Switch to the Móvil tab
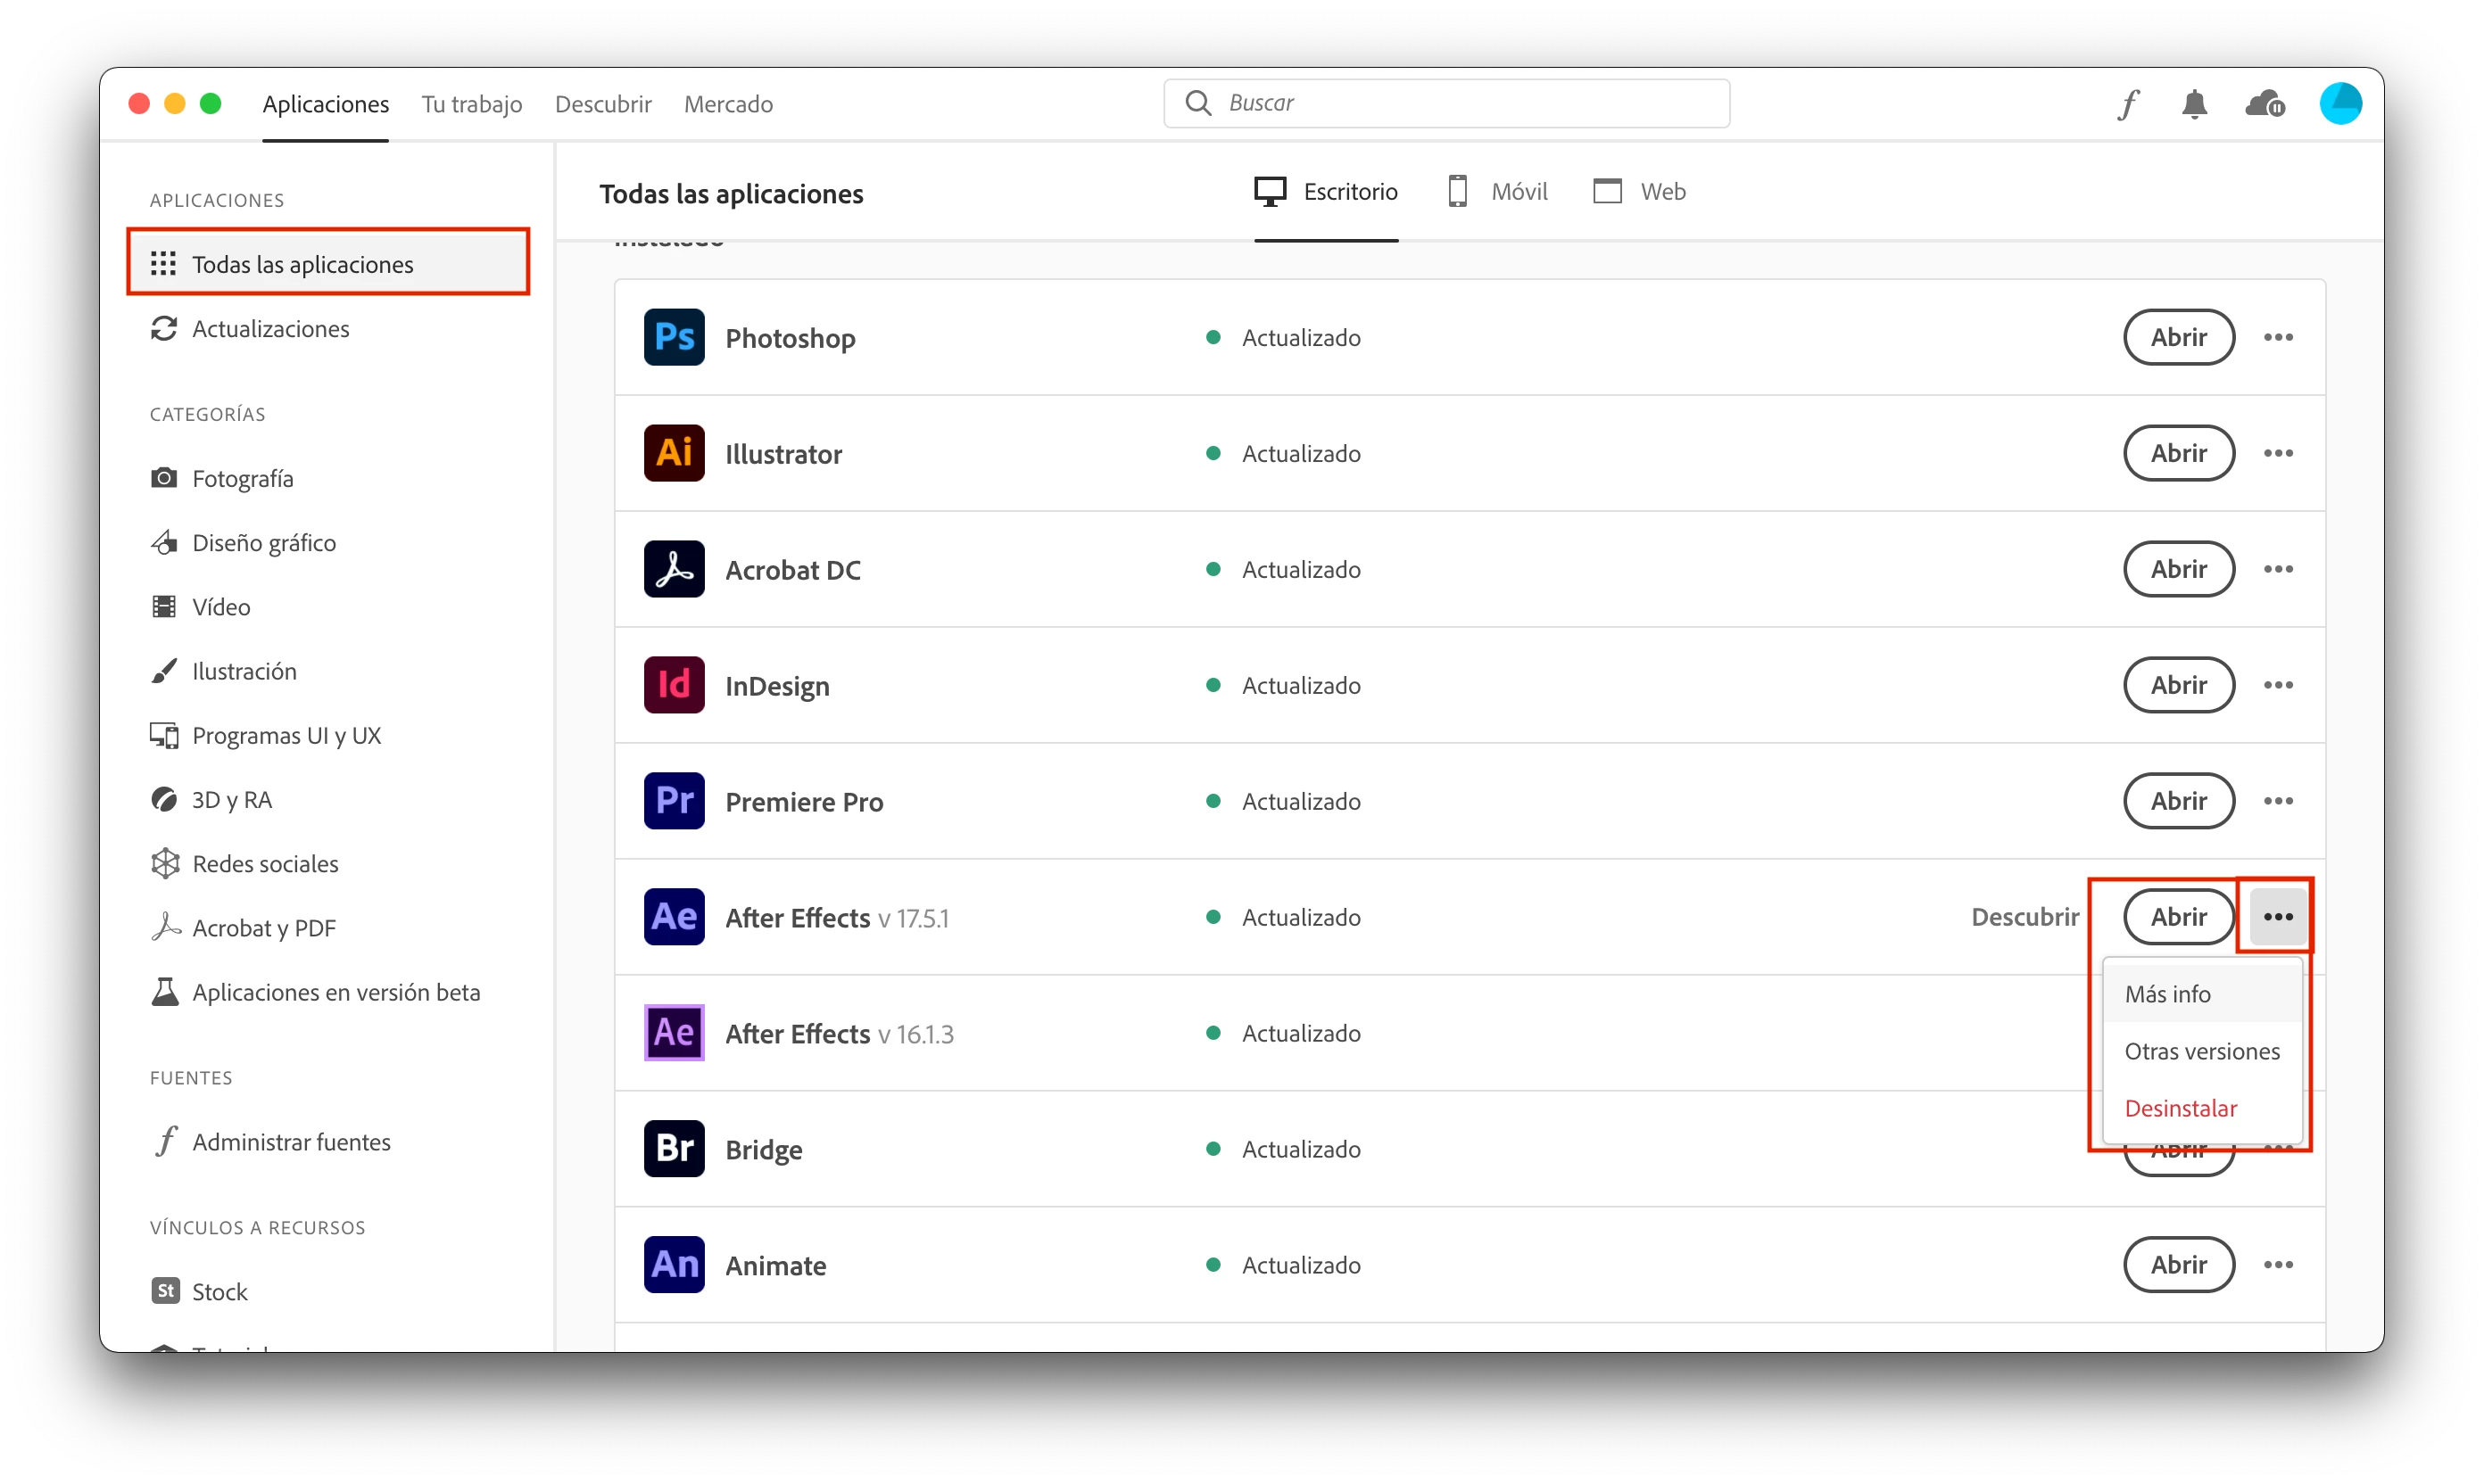This screenshot has height=1484, width=2484. coord(1496,191)
